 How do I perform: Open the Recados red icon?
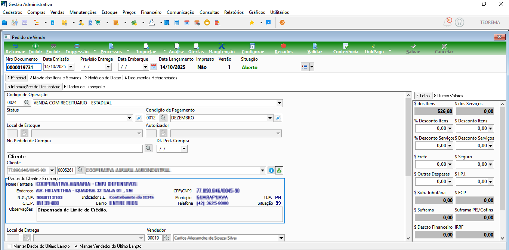pos(283,46)
